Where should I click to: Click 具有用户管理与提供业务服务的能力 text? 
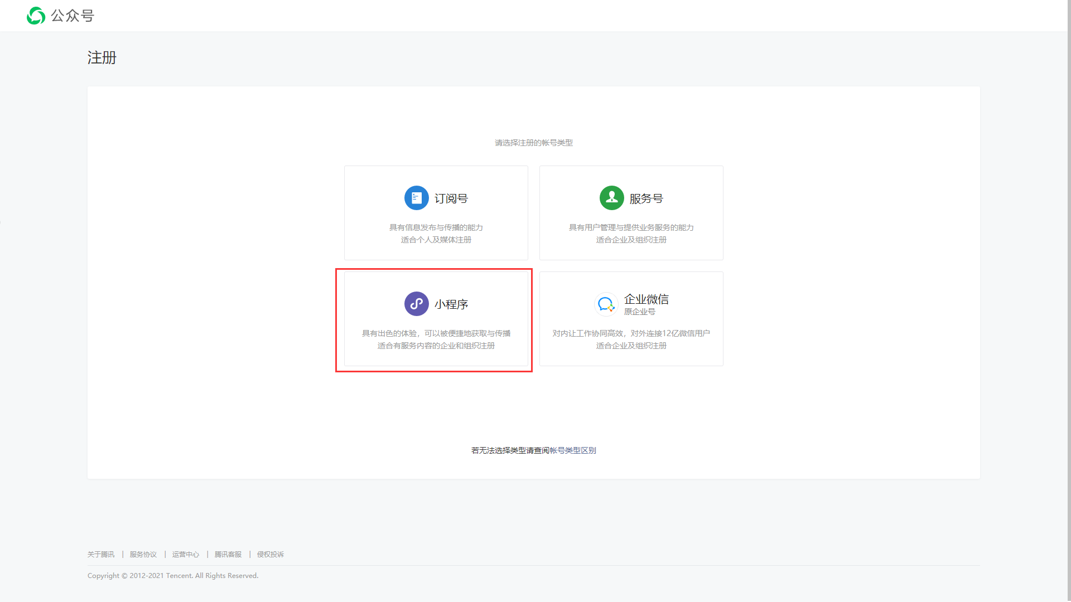[x=631, y=227]
